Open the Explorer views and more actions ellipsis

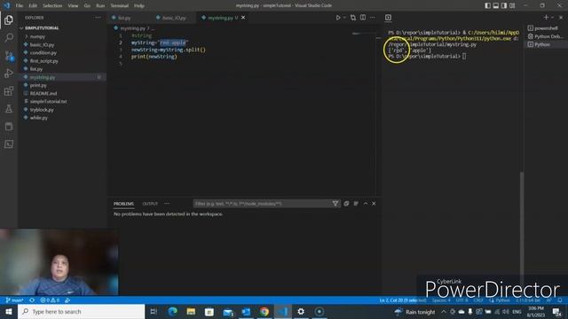98,18
